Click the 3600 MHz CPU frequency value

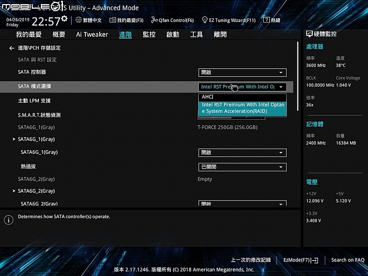[316, 65]
